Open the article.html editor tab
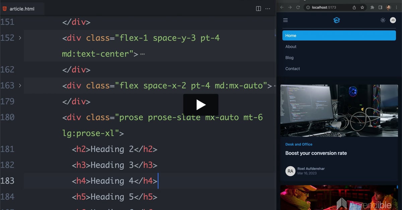402x210 pixels. [22, 9]
